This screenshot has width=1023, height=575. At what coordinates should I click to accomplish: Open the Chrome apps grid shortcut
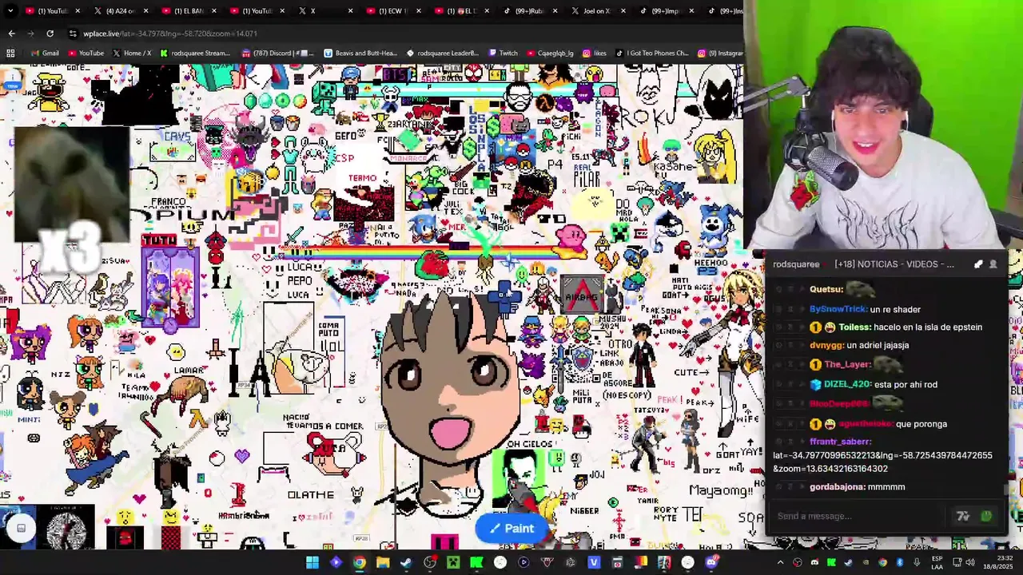10,54
